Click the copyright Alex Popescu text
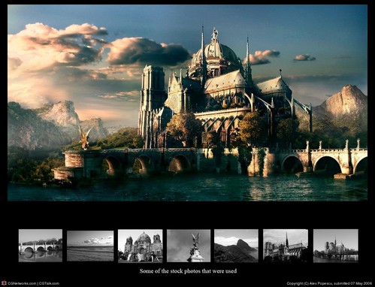 [330, 283]
